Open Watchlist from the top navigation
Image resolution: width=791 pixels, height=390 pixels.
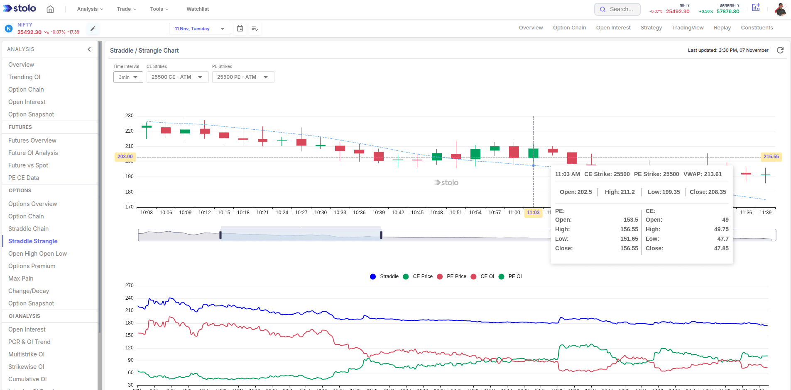point(198,9)
